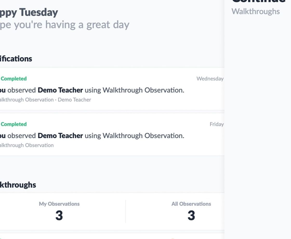Click Completed status on Wednesday notification

coord(14,79)
